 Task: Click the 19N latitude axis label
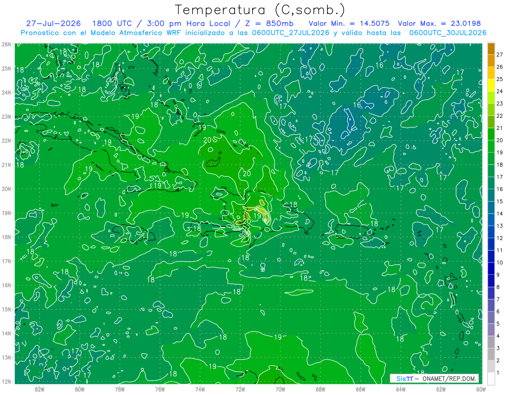tap(6, 213)
